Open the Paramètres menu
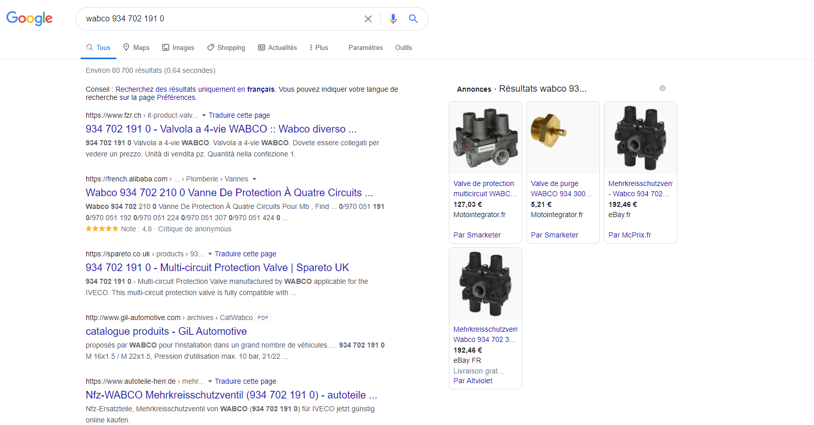 [365, 47]
